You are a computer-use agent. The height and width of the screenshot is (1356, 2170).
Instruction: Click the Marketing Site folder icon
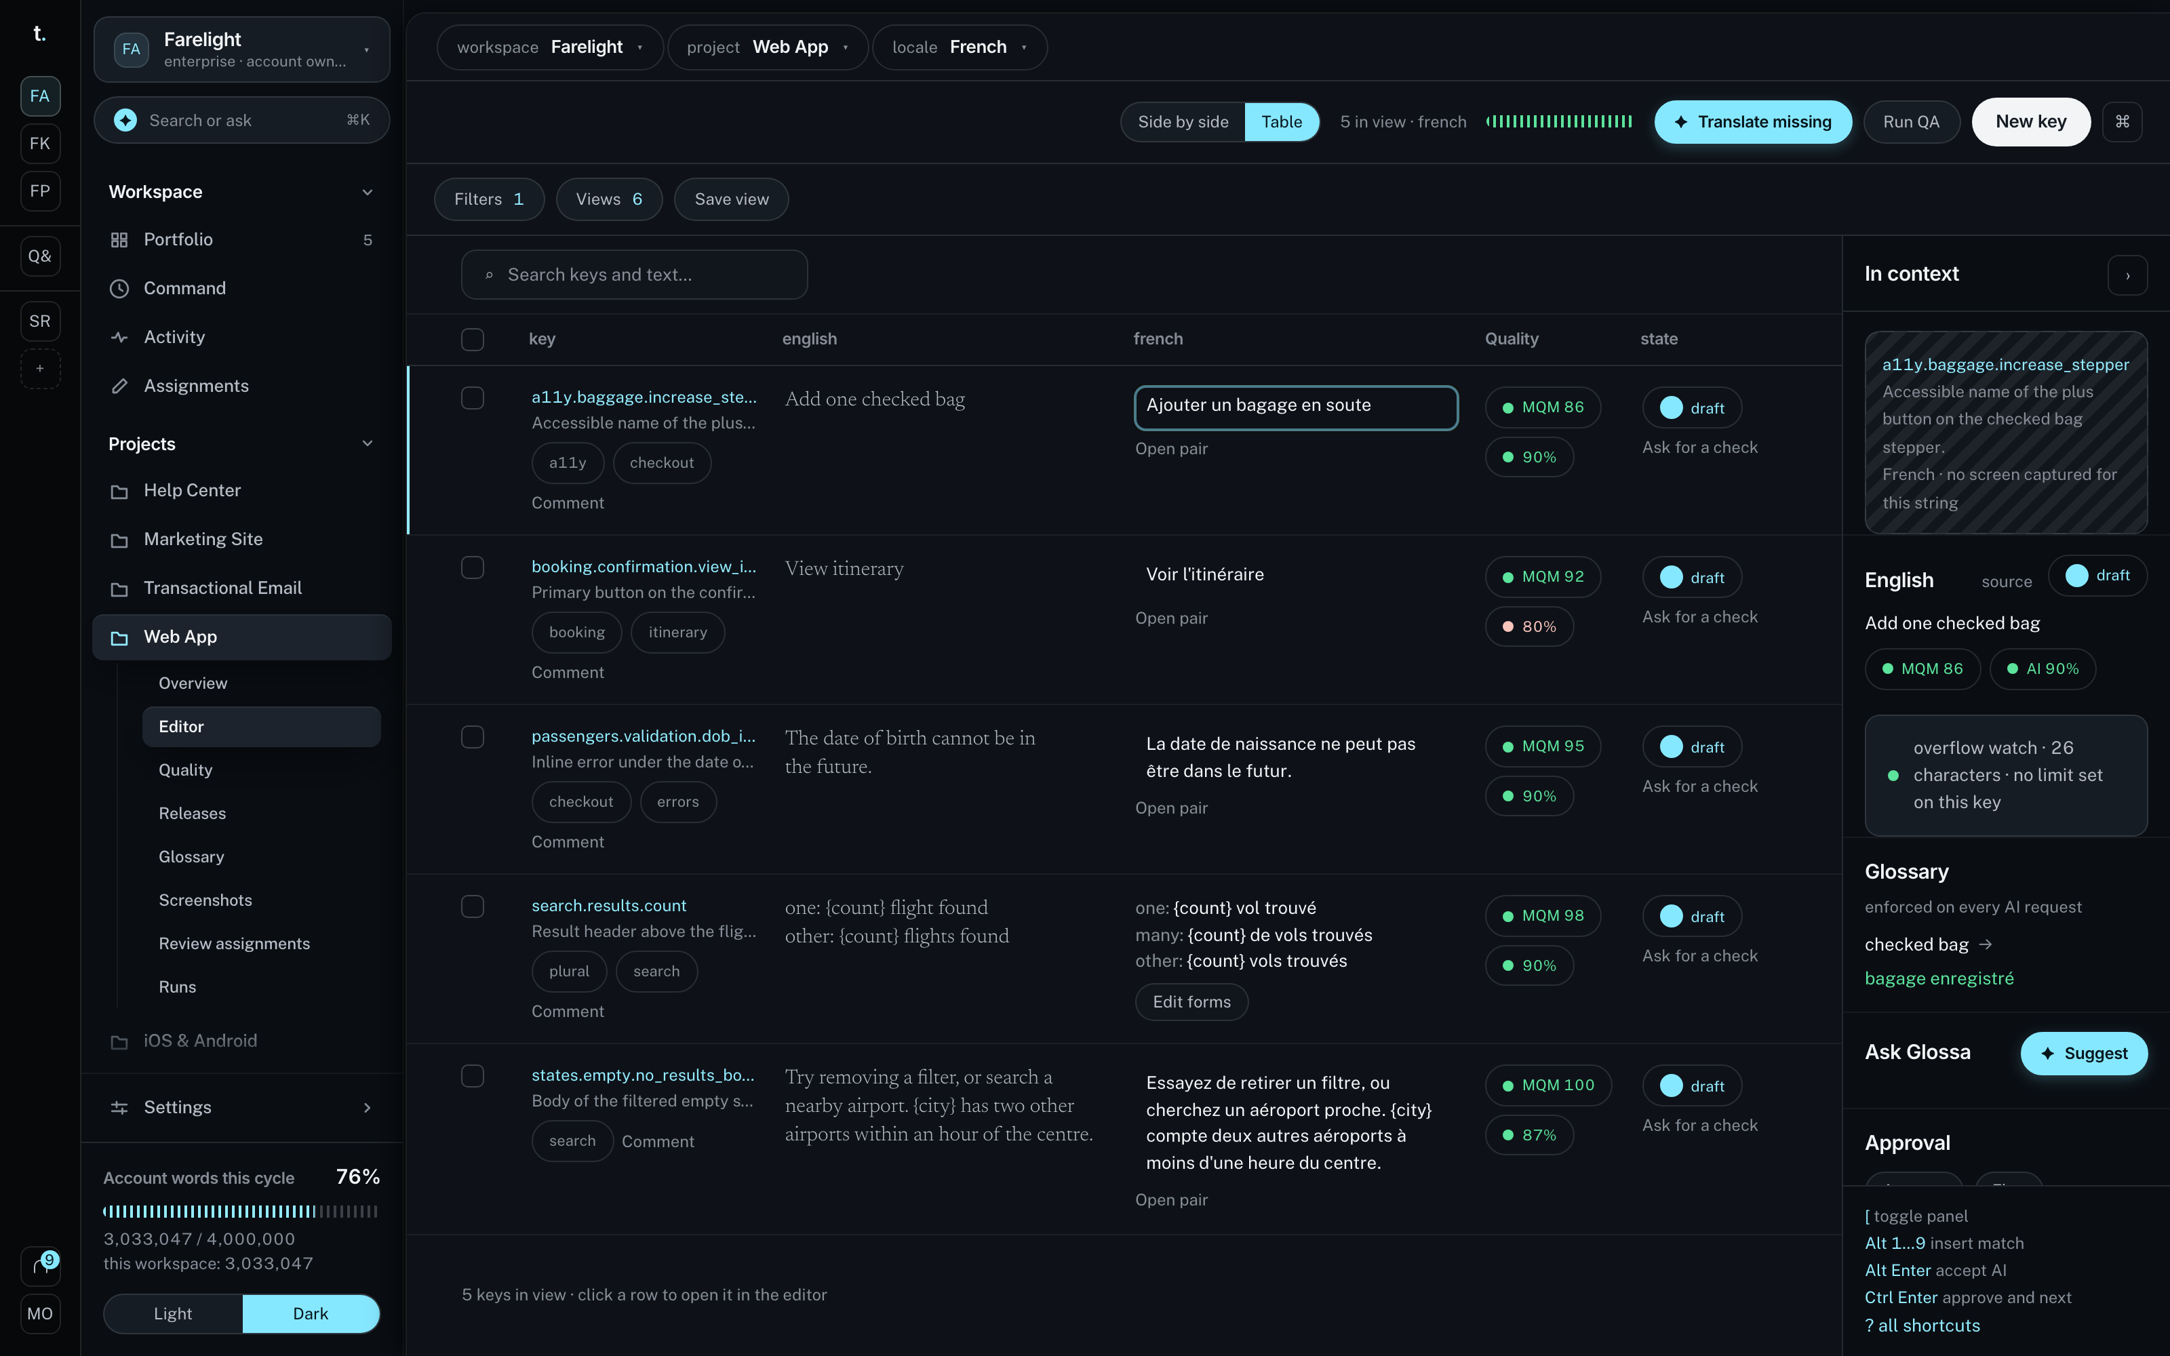tap(119, 540)
